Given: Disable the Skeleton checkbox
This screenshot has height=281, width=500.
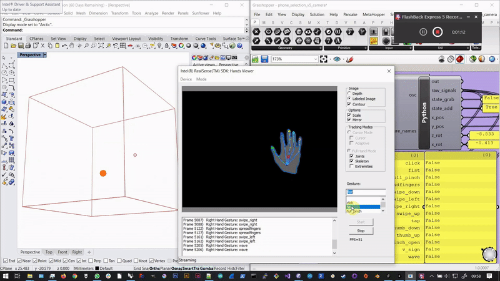Looking at the screenshot, I should point(350,161).
